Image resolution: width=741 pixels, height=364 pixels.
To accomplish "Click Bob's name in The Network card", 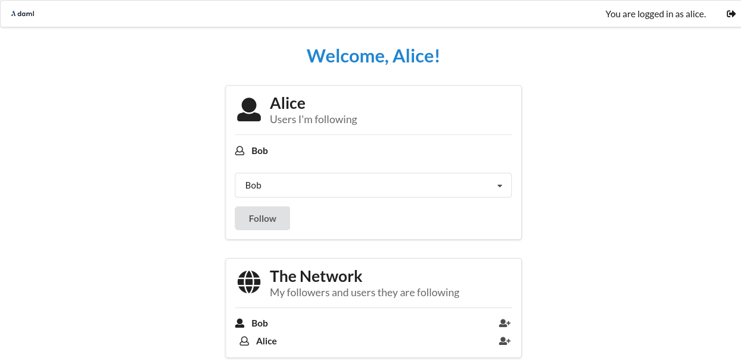I will [x=260, y=323].
